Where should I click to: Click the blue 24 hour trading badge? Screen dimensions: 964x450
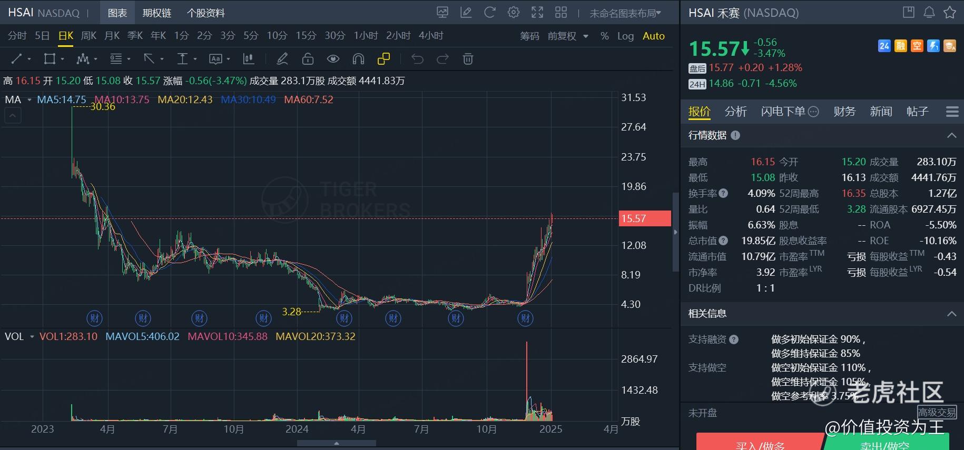click(x=884, y=46)
